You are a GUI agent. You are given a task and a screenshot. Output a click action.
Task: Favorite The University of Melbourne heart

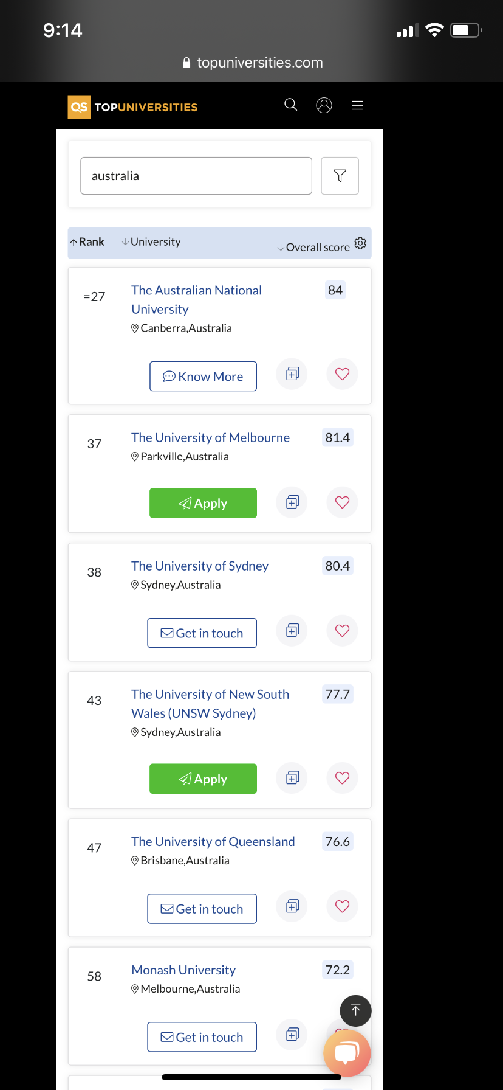click(x=343, y=502)
